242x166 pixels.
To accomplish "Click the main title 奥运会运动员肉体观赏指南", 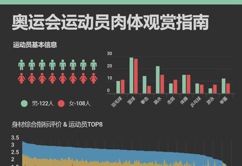I will (x=110, y=22).
